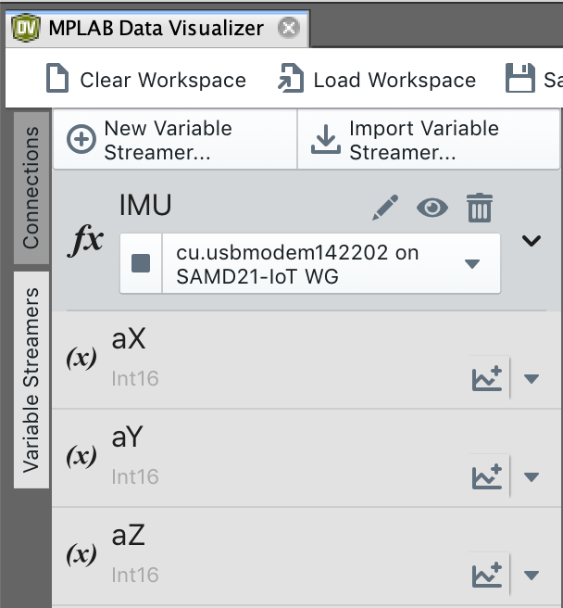Plot aX variable using graph icon
Viewport: 563px width, 608px height.
(x=487, y=377)
